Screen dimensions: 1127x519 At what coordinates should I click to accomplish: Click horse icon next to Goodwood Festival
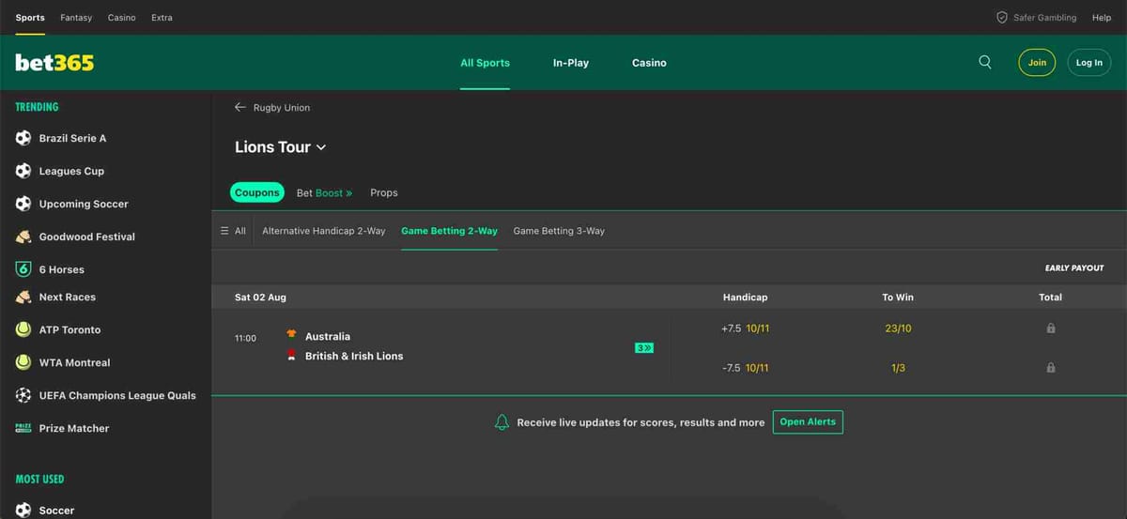(23, 237)
